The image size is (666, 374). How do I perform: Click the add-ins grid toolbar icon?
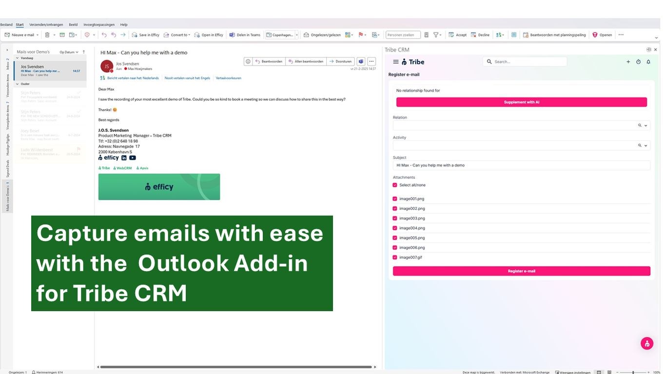click(514, 35)
